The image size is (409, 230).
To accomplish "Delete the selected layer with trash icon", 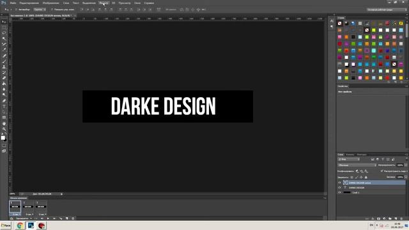I will 401,218.
